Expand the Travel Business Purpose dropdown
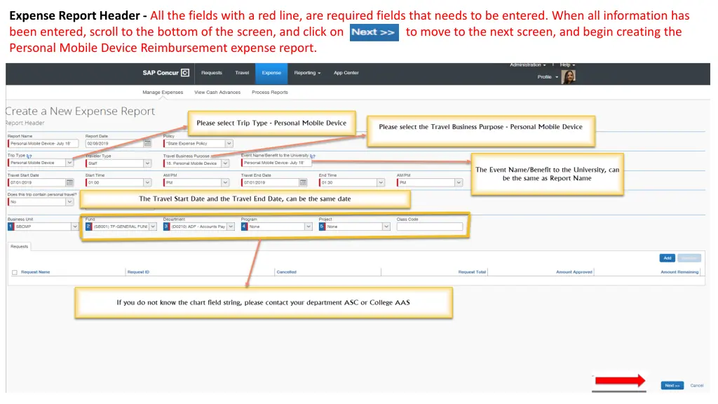This screenshot has height=404, width=718. pyautogui.click(x=225, y=163)
